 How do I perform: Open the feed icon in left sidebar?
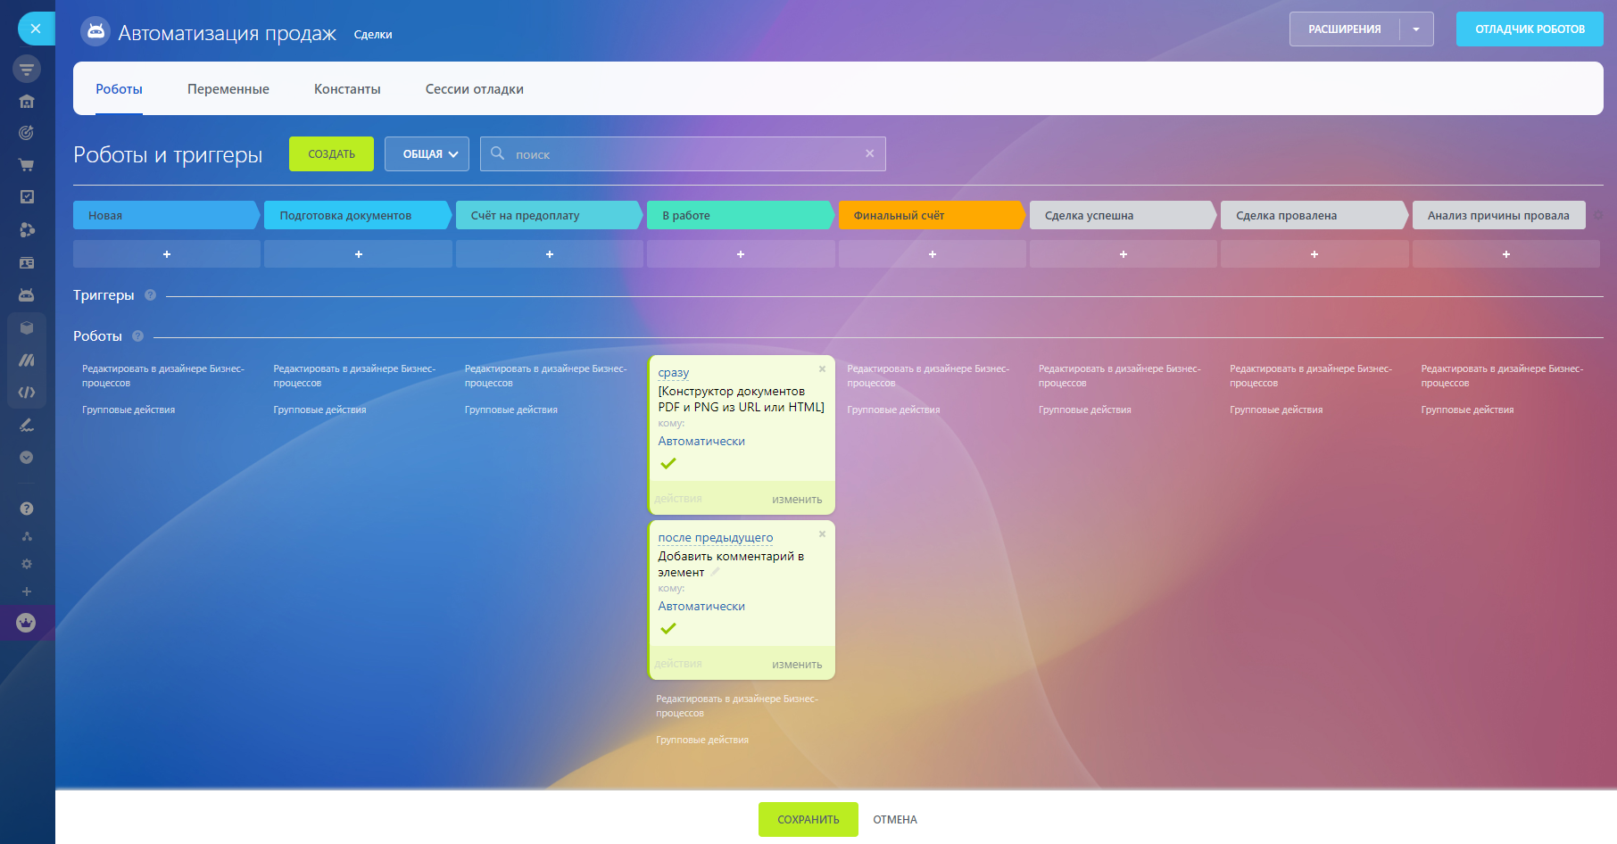tap(27, 69)
